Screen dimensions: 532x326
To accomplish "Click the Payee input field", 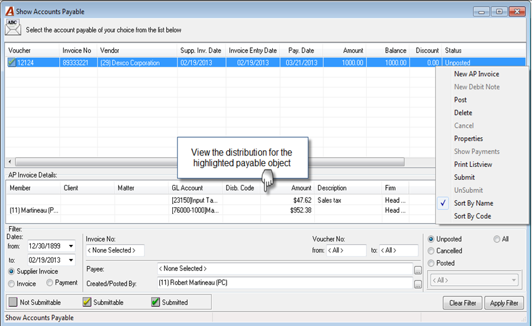I will coord(285,269).
